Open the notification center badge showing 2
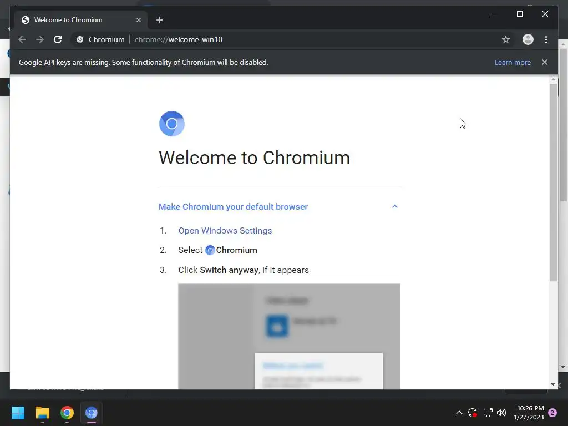The height and width of the screenshot is (426, 568). [x=552, y=413]
